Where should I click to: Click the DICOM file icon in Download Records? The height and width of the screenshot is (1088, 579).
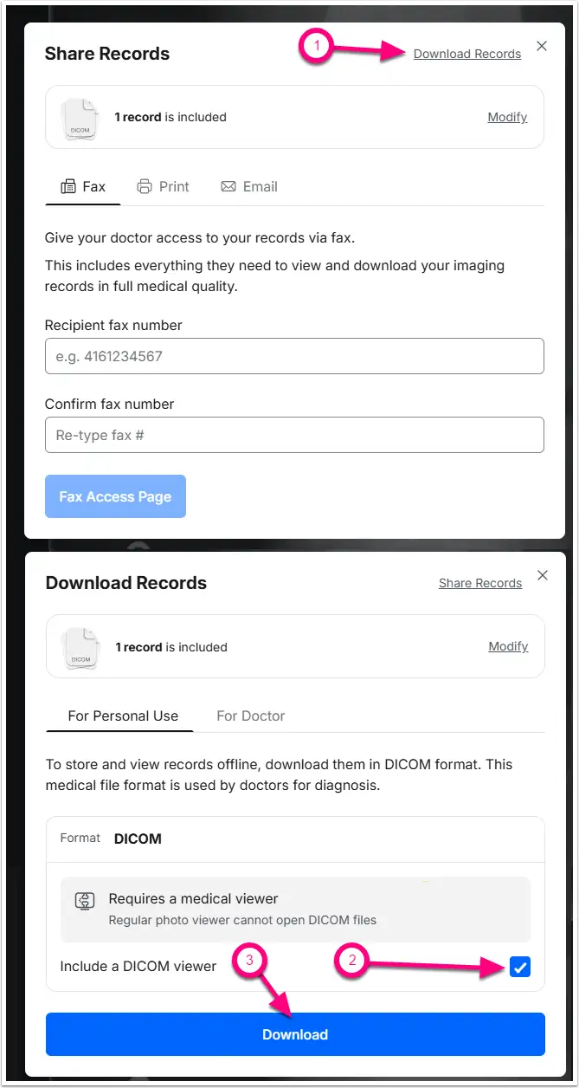point(80,648)
